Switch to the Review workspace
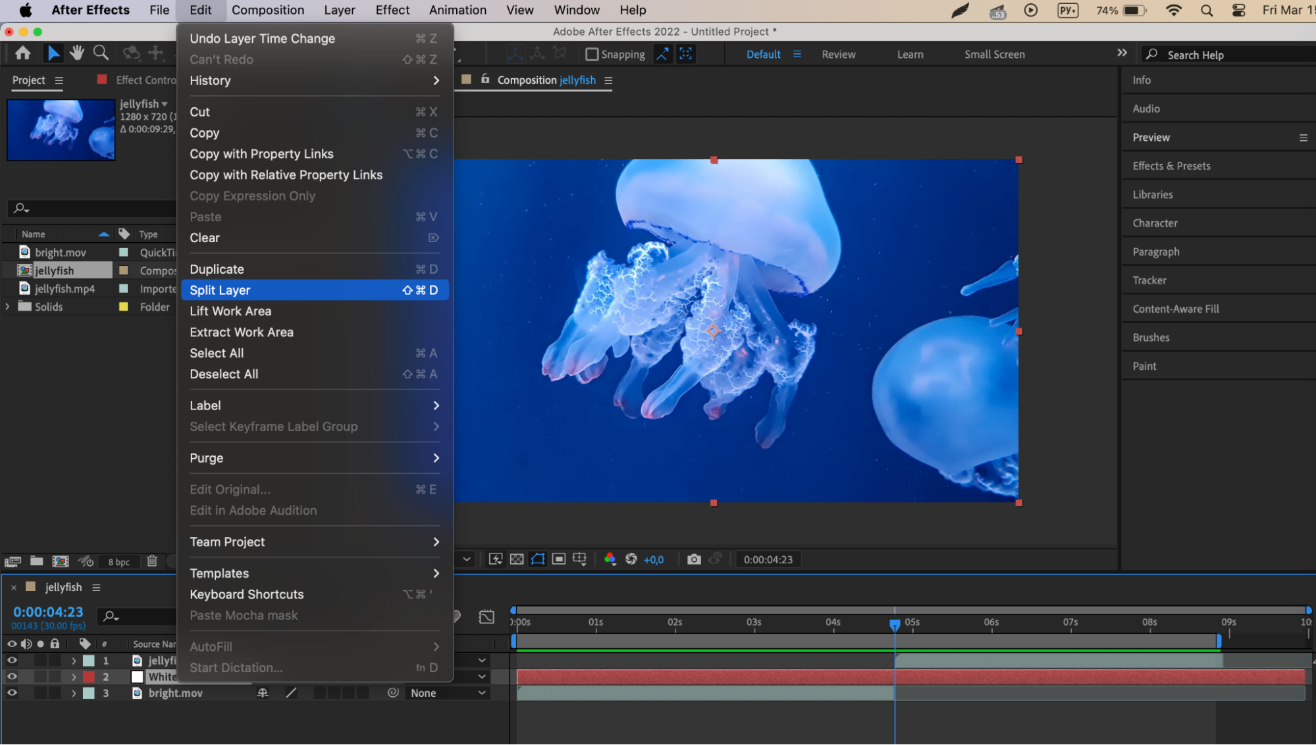Screen dimensions: 1316x745 838,55
